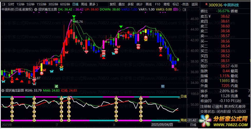Open the F10 company info

158,4
